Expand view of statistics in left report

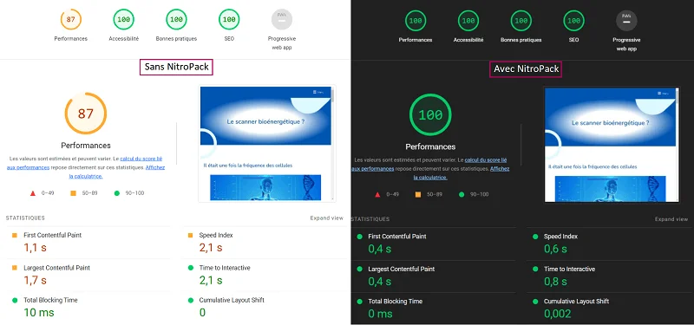(327, 218)
